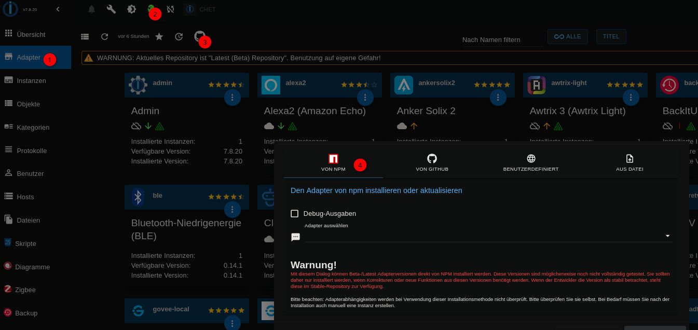This screenshot has width=698, height=330.
Task: Open the alexa2 card three-dot menu
Action: pyautogui.click(x=365, y=97)
